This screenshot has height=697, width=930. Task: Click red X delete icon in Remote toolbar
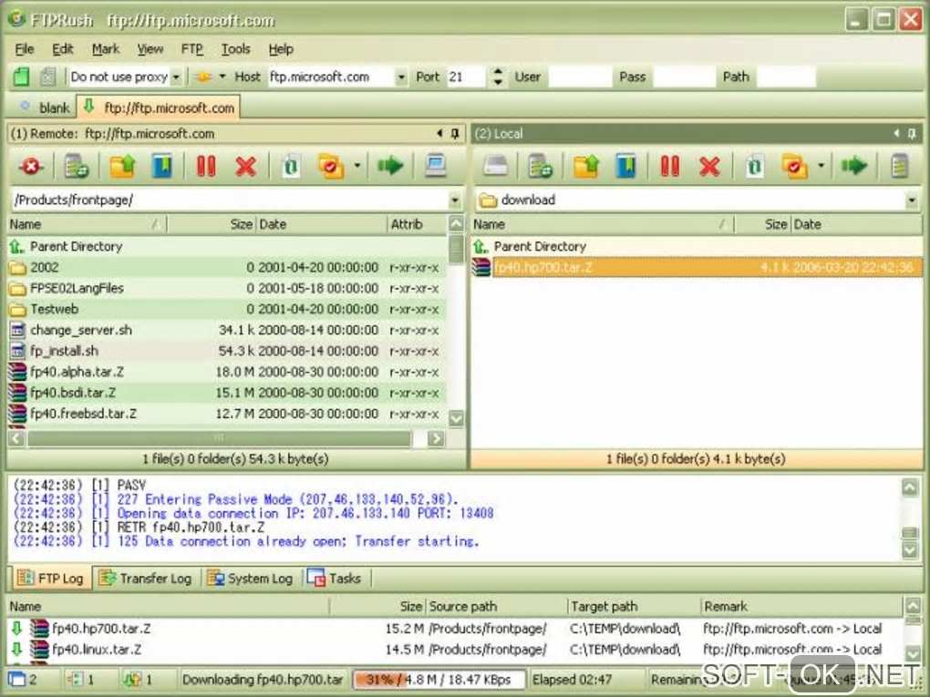click(x=245, y=167)
